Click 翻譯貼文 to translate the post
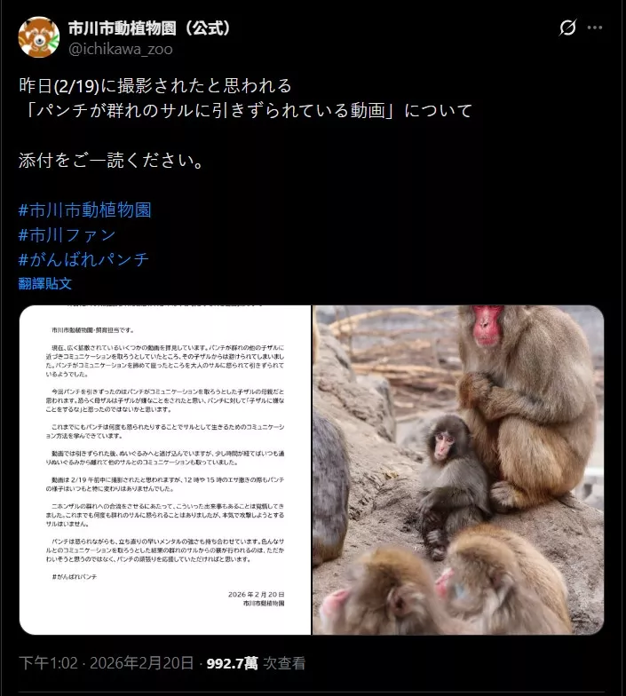This screenshot has height=696, width=626. click(44, 283)
